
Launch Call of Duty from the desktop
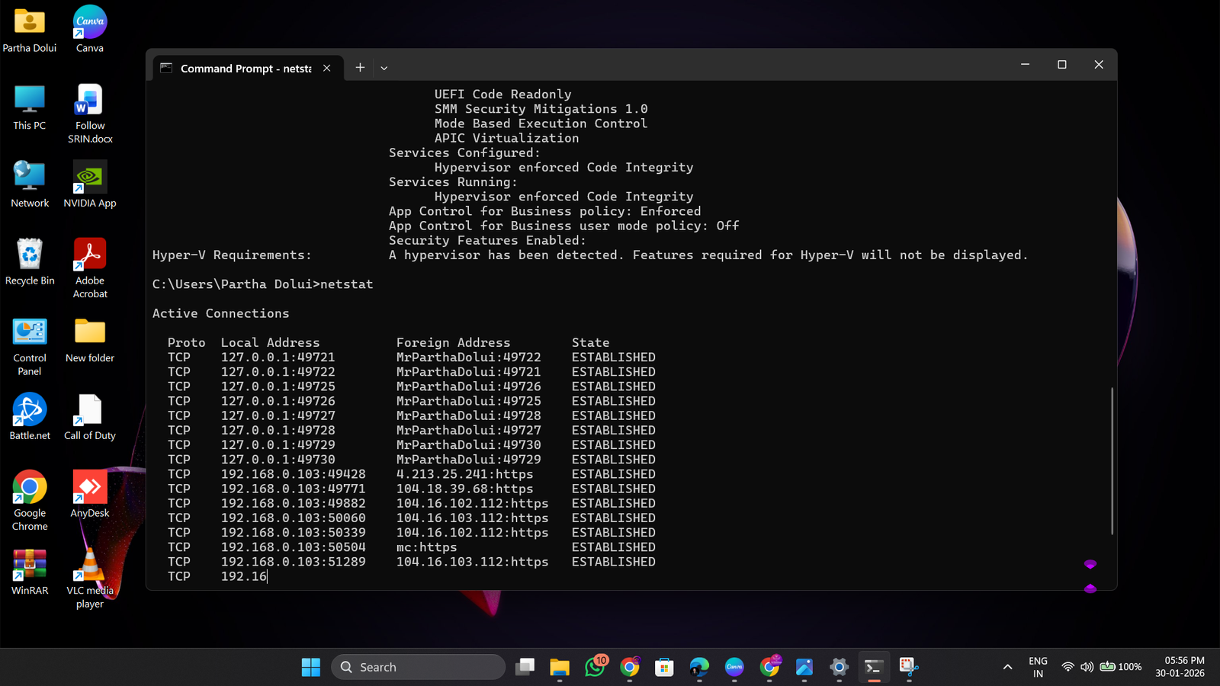(88, 409)
